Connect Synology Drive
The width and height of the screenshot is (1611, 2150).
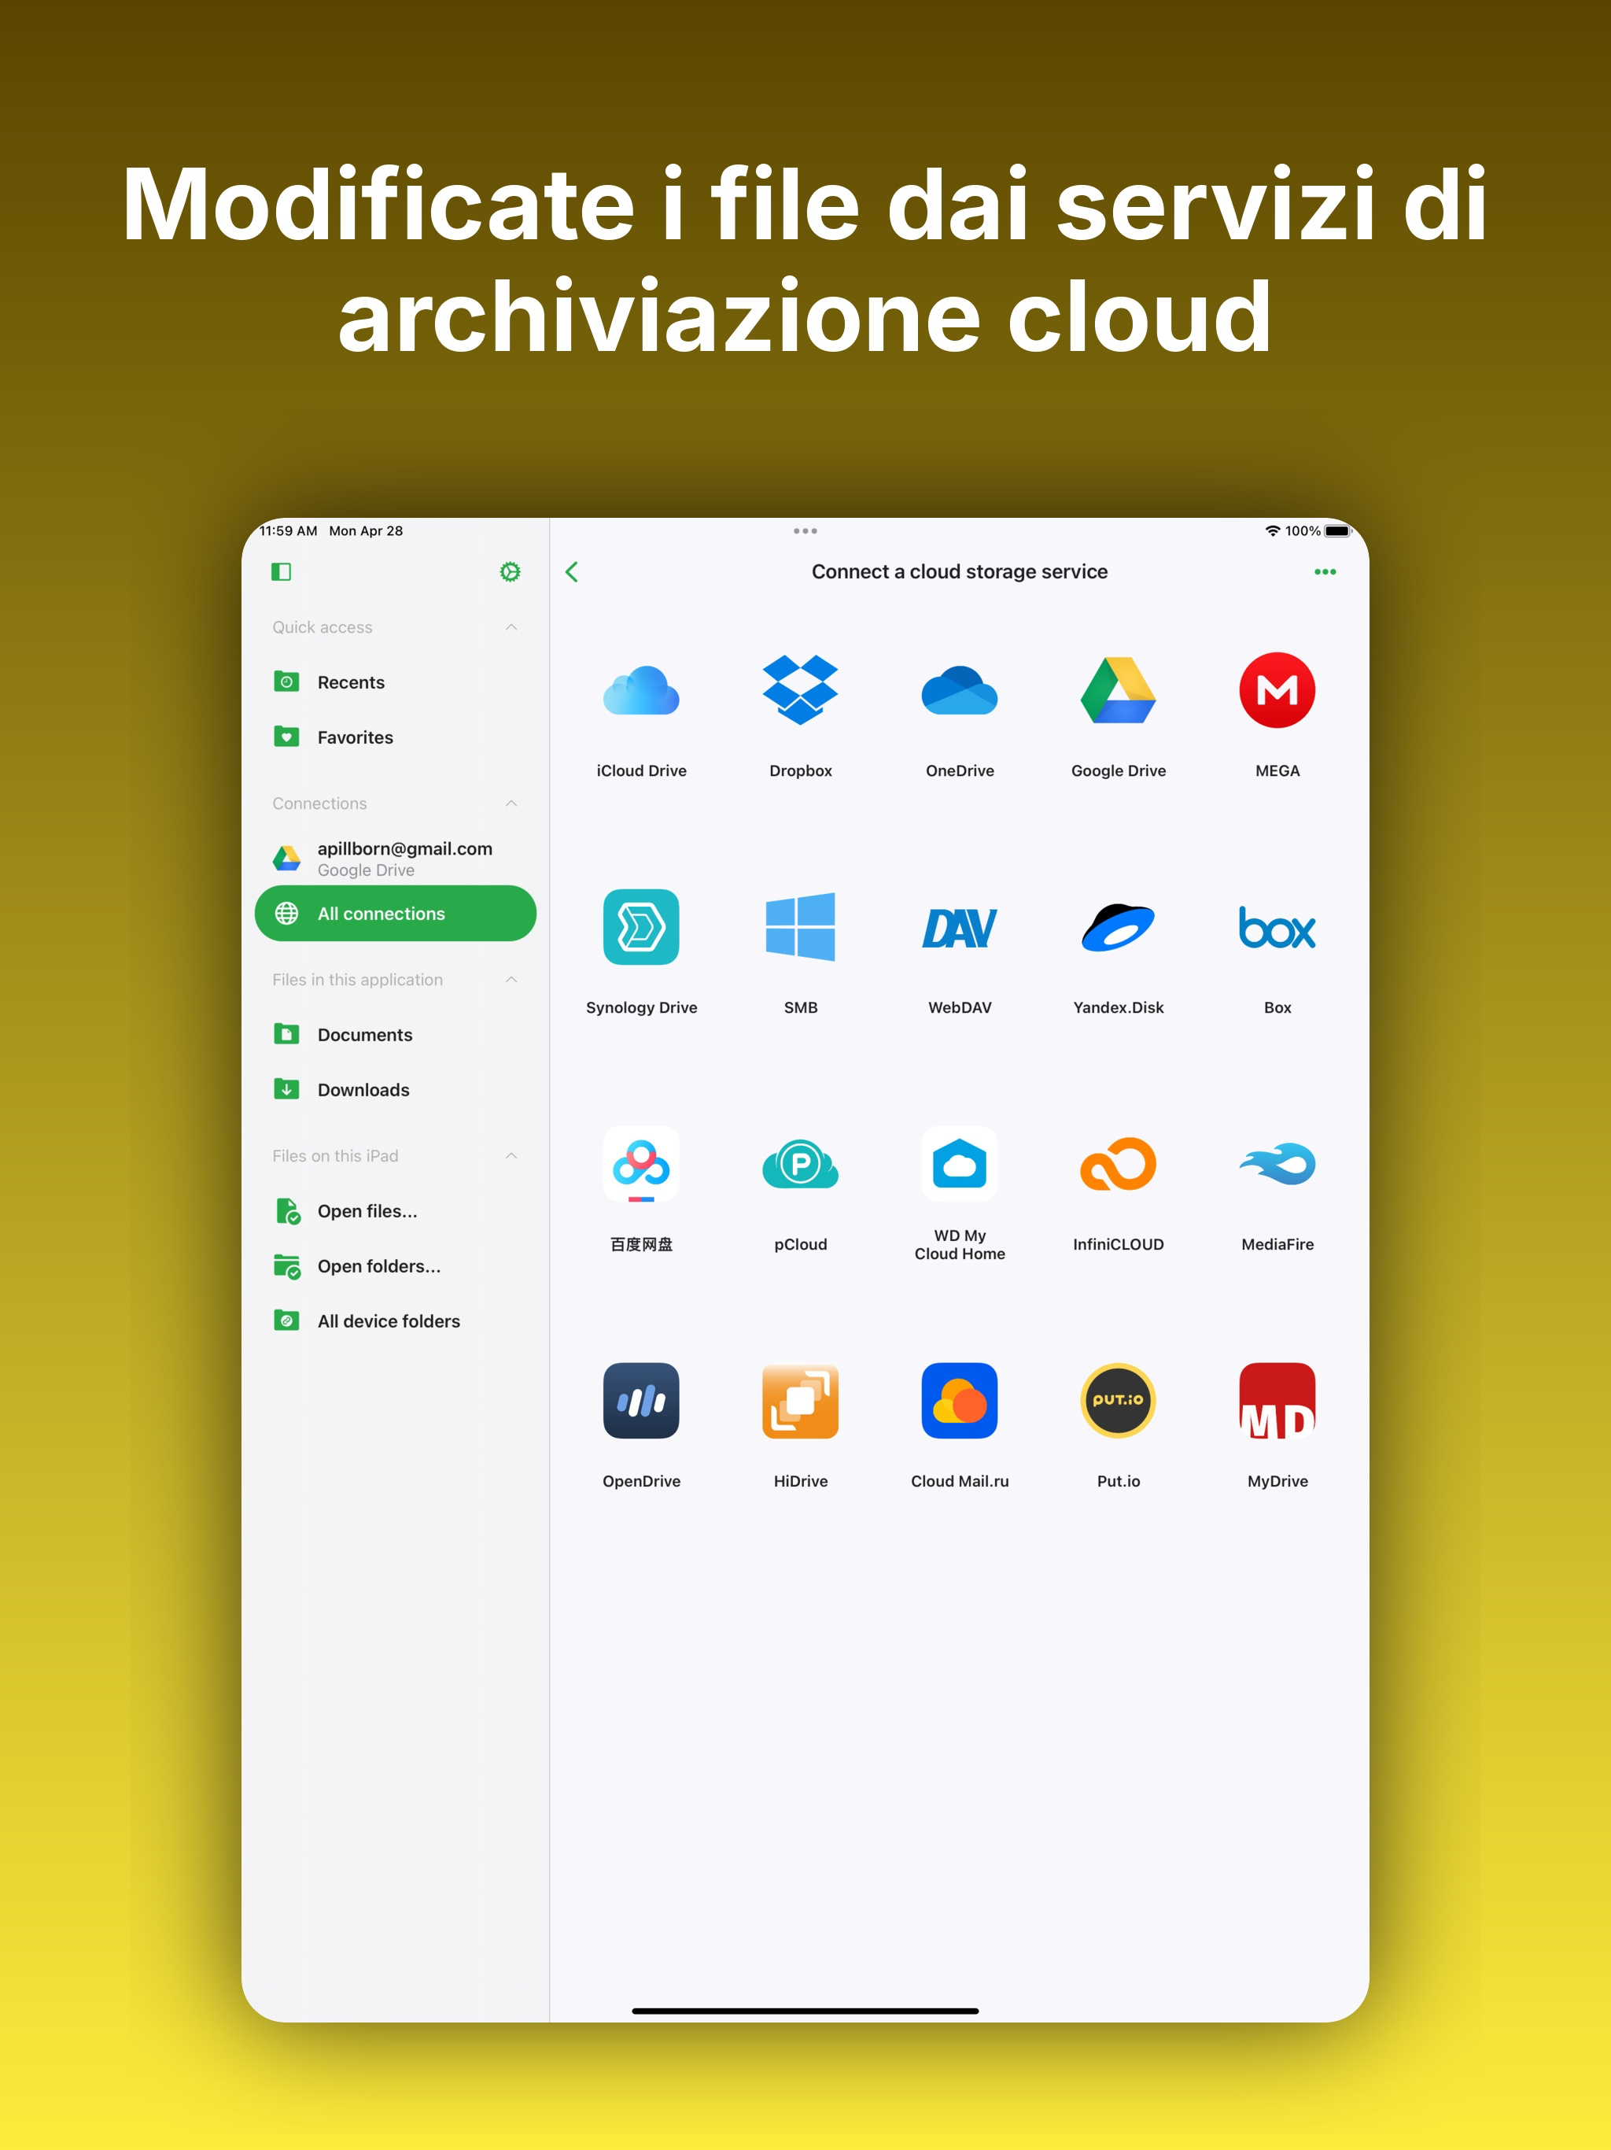[641, 927]
